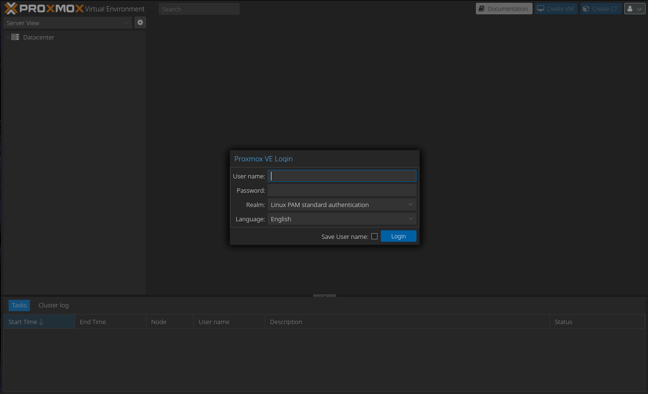Sort by User name column header
The width and height of the screenshot is (648, 394).
229,322
